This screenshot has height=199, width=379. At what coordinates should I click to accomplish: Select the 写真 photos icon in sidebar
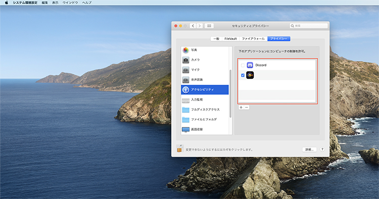[185, 50]
